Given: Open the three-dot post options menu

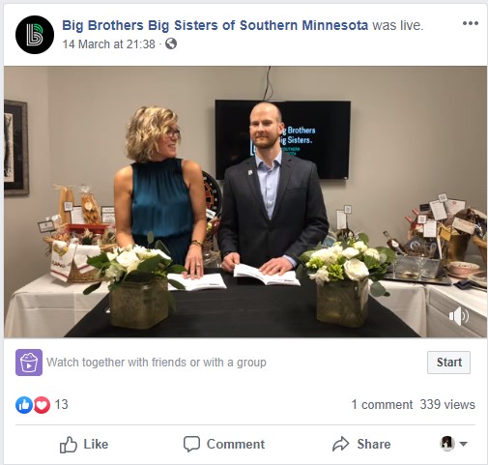Looking at the screenshot, I should pyautogui.click(x=471, y=23).
